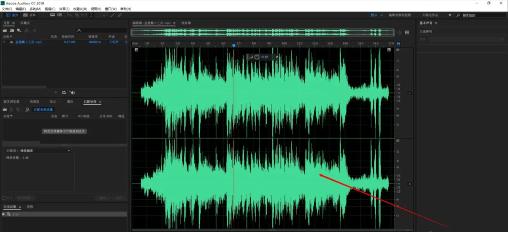Show the spectral pitch display
Viewport: 508px width, 232px height.
(60, 15)
